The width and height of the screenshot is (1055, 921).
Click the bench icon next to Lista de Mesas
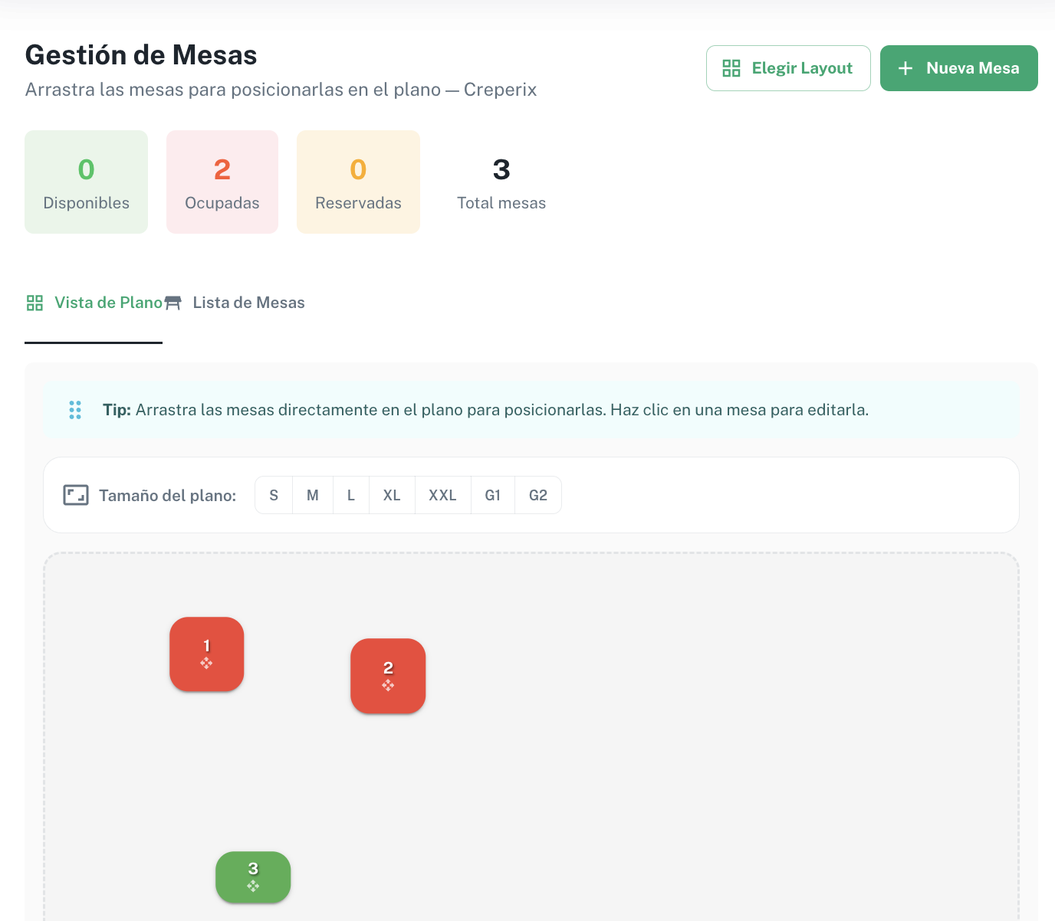click(x=173, y=303)
